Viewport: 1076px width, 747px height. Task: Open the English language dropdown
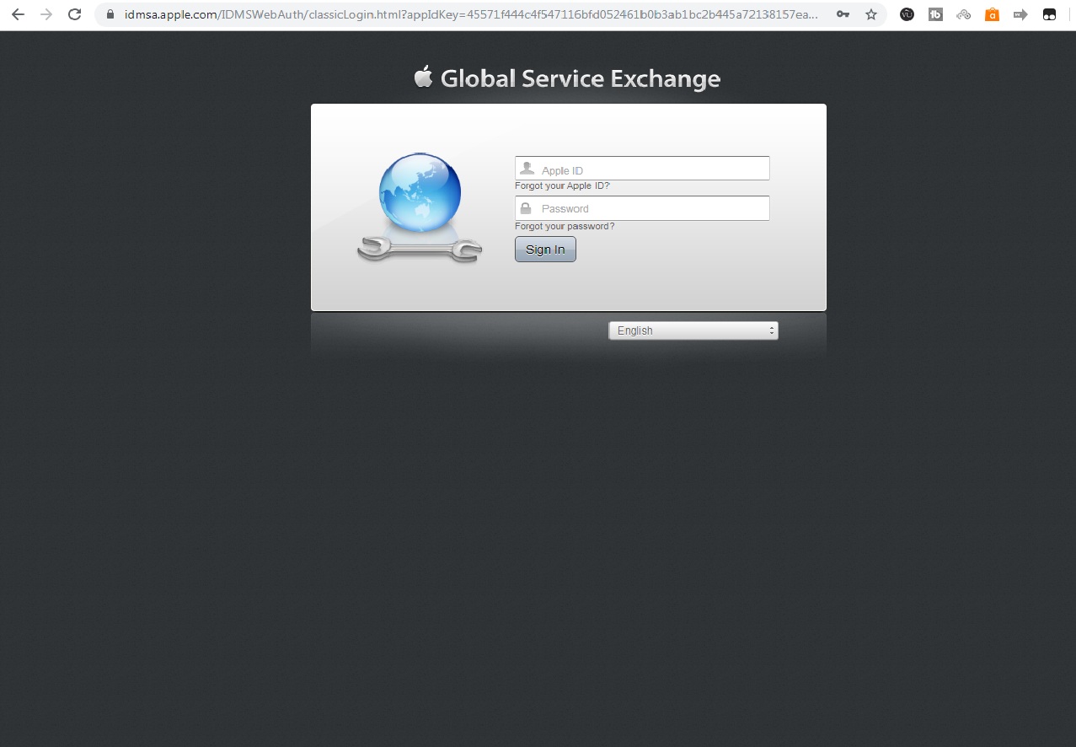(693, 330)
